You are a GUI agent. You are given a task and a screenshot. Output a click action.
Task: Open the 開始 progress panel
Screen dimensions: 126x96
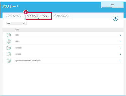112,5
